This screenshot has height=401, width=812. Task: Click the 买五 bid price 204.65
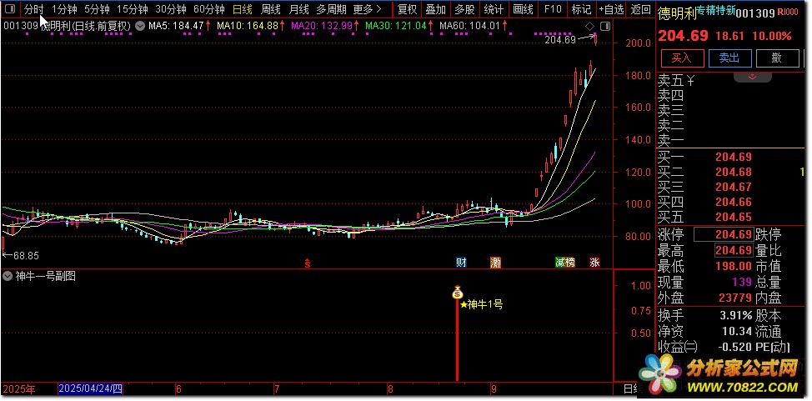pos(734,217)
